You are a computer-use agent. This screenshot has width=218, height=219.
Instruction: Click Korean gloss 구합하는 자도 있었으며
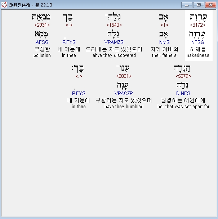pos(124,100)
